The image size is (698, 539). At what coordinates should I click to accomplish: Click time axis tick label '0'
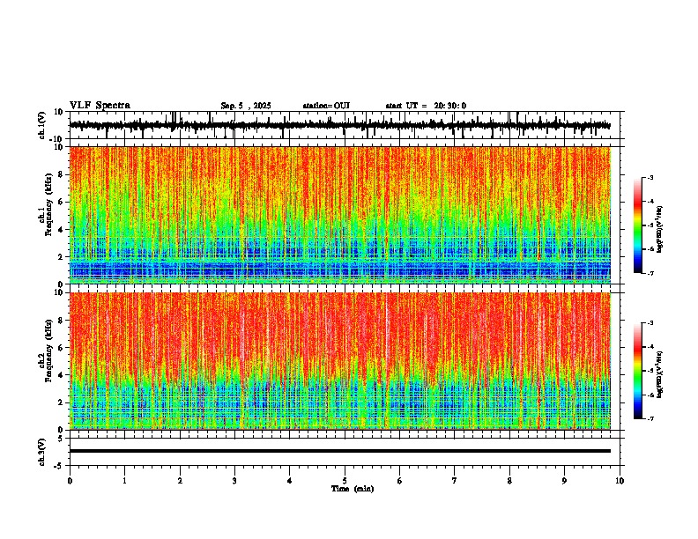(70, 481)
